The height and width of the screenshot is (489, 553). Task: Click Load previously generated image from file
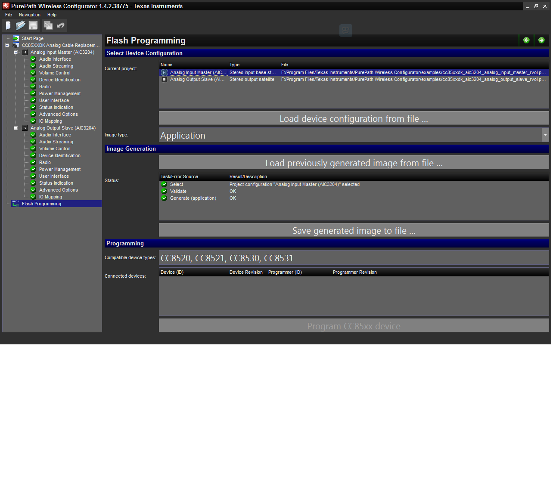(354, 163)
